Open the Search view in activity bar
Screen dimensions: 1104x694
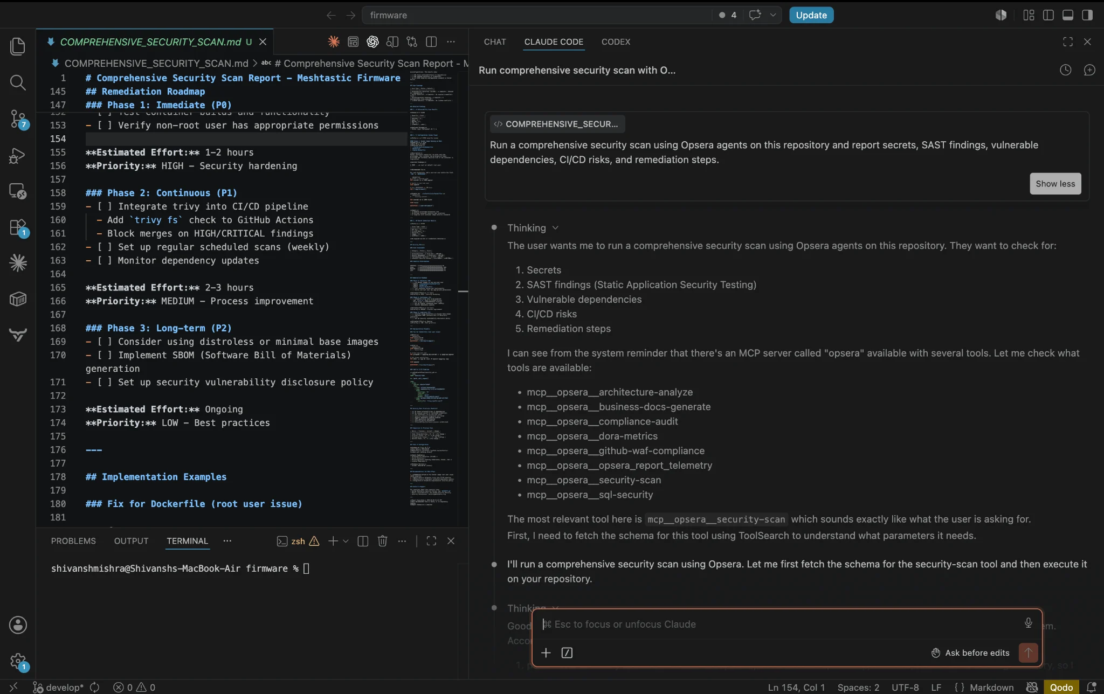pos(18,82)
